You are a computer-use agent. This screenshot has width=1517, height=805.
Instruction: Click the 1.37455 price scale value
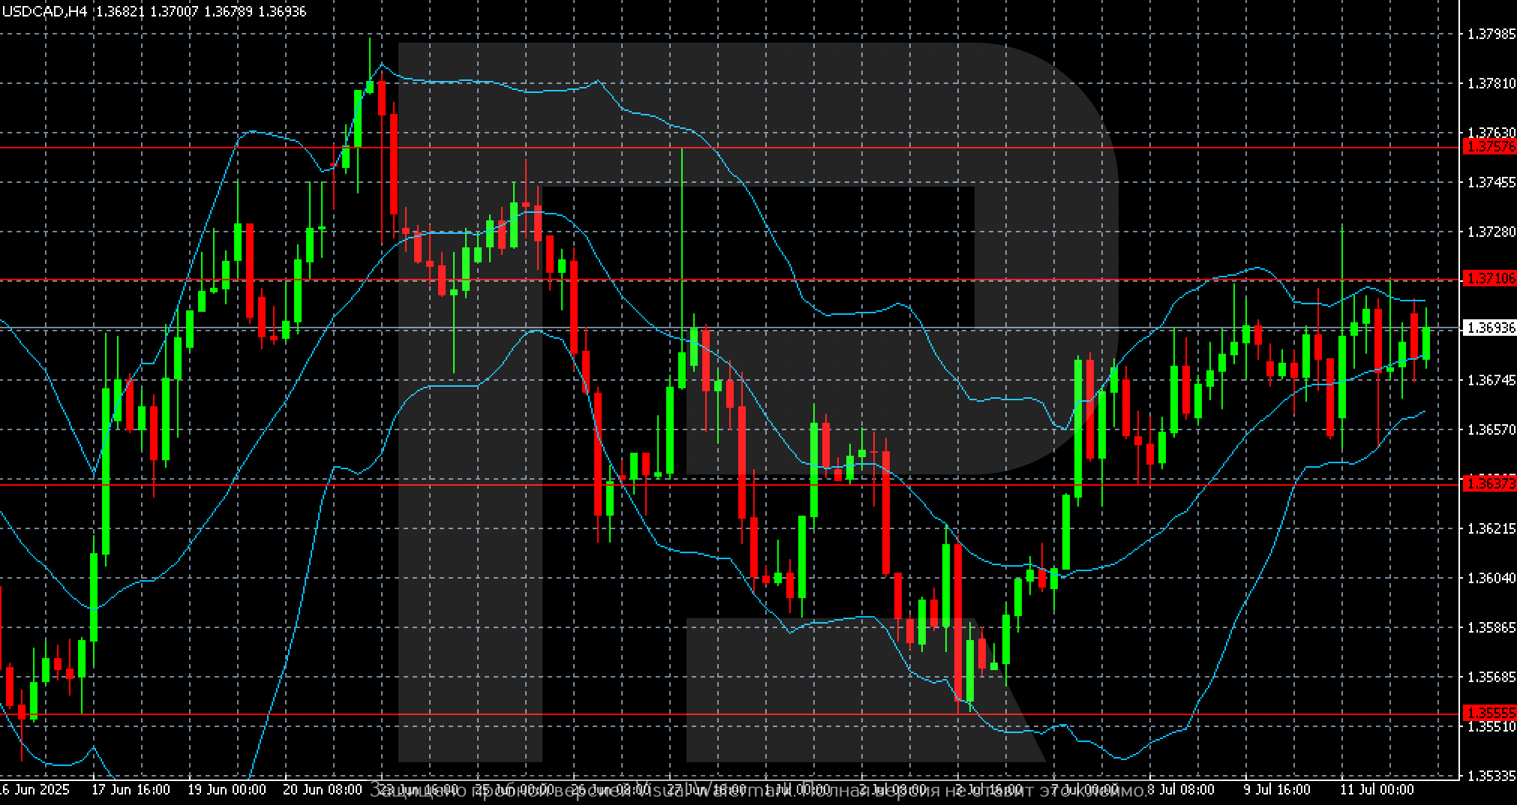[x=1490, y=182]
